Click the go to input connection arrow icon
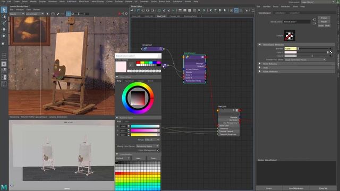Viewport: 340px width, 191px height. click(314, 20)
